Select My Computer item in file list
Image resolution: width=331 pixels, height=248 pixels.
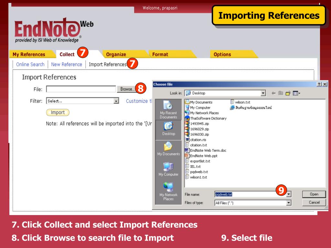[198, 108]
